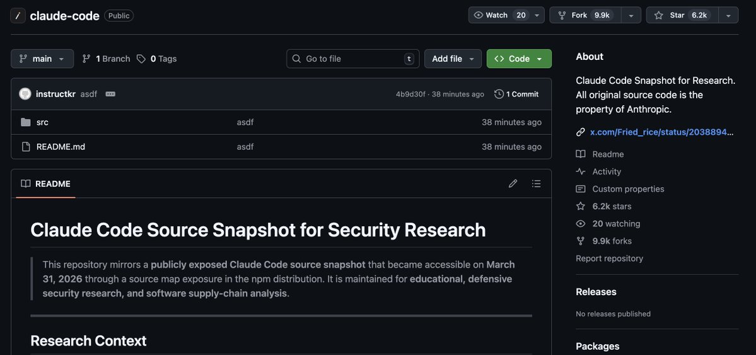Screen dimensions: 756x355
Task: View the 0 Tags link
Action: point(157,59)
